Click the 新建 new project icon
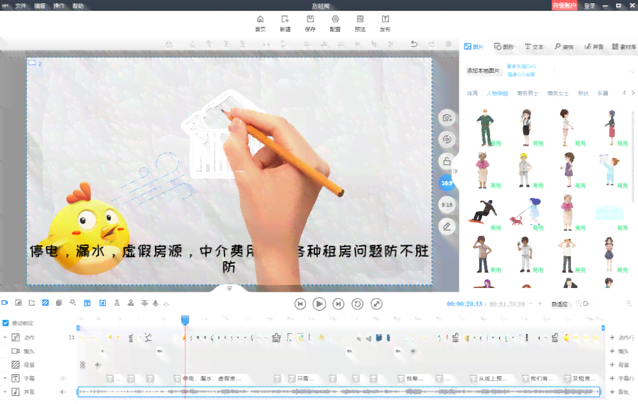Image resolution: width=638 pixels, height=404 pixels. pyautogui.click(x=285, y=24)
